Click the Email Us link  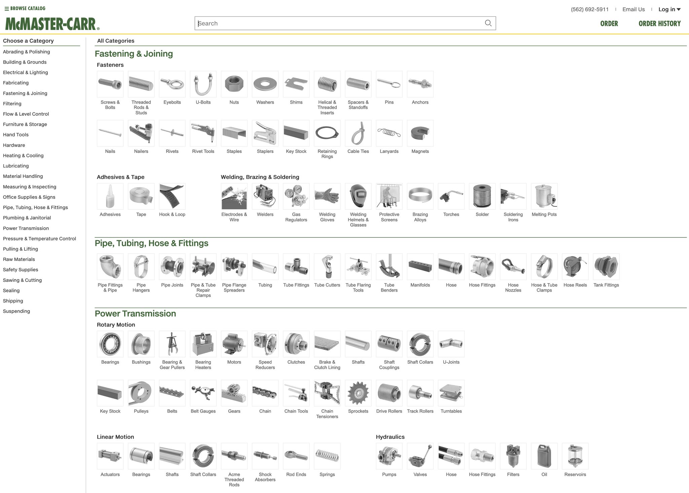coord(633,9)
